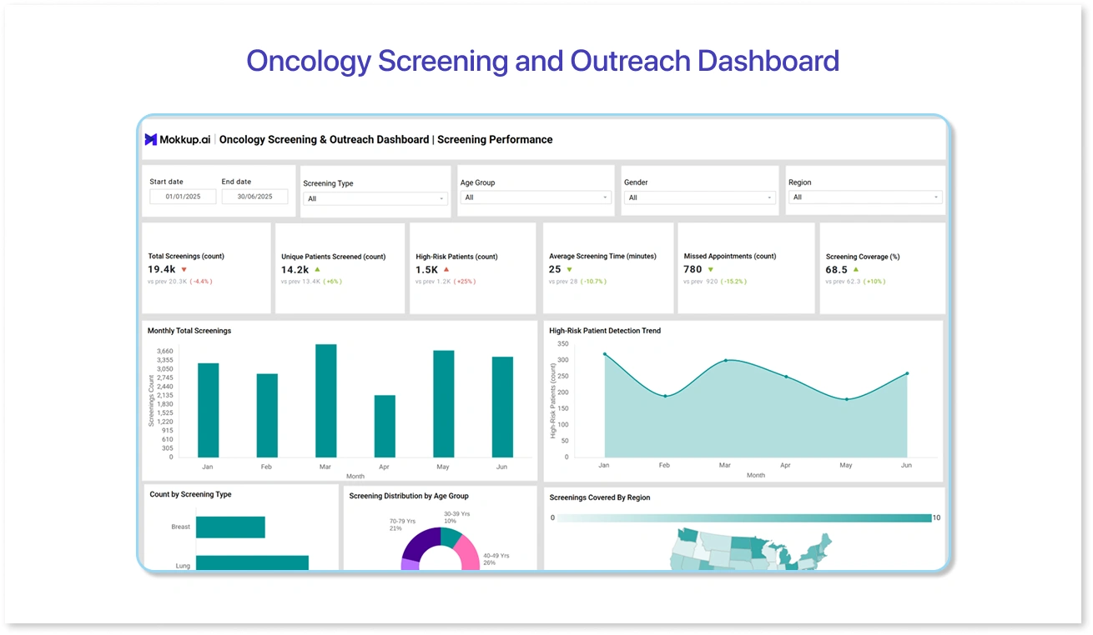Click the End date input field
The width and height of the screenshot is (1093, 635).
click(x=254, y=197)
